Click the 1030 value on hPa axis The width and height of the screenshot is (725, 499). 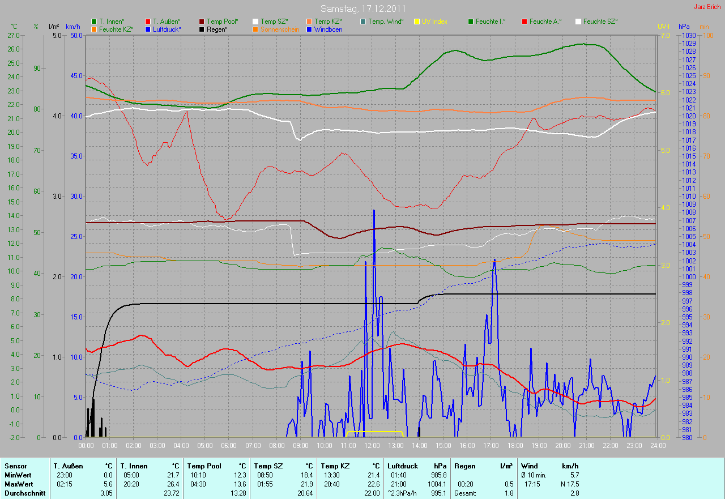tap(689, 35)
